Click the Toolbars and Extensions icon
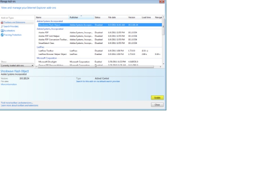This screenshot has height=188, width=273. pos(2,23)
